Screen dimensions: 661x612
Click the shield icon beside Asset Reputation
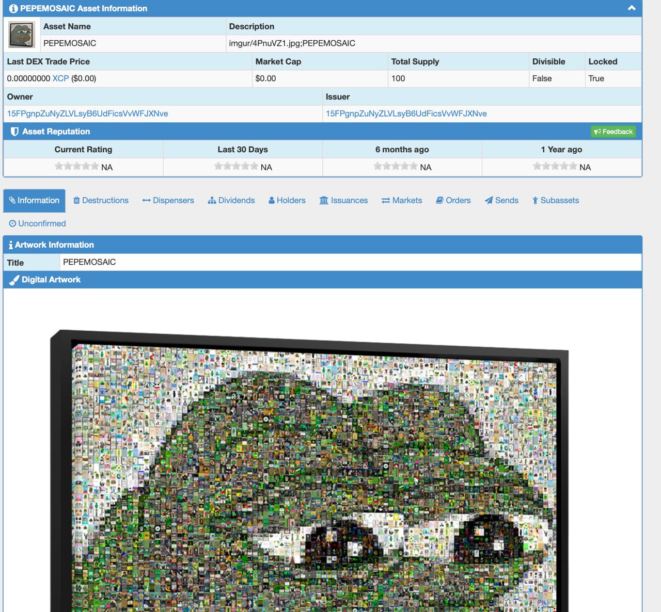coord(14,132)
